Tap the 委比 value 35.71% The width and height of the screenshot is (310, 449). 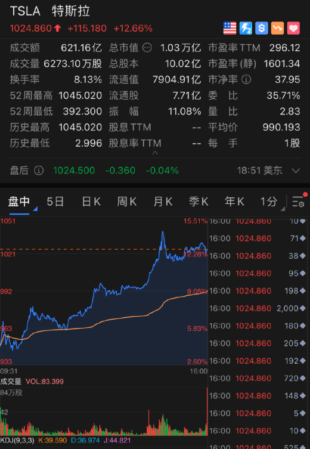point(283,95)
